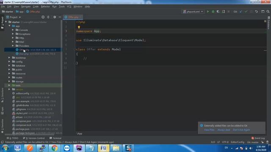Click the grayed-out stop process icon
Image resolution: width=271 pixels, height=152 pixels.
click(x=229, y=11)
